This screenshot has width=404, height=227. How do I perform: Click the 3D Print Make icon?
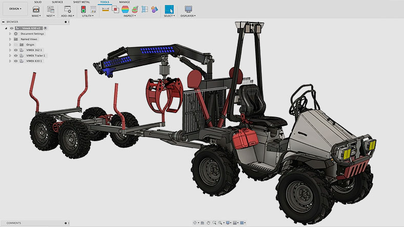pos(36,9)
